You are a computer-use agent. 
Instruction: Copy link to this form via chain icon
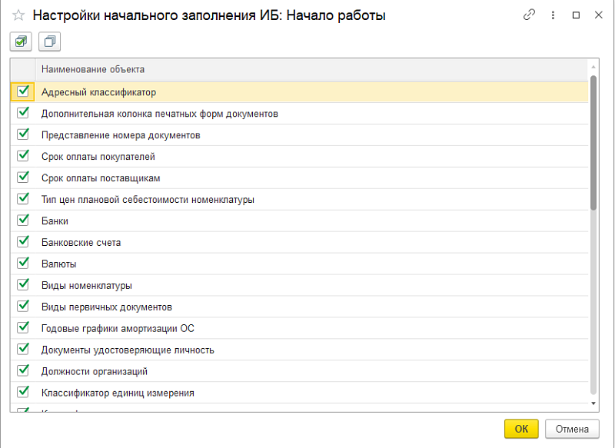point(529,15)
